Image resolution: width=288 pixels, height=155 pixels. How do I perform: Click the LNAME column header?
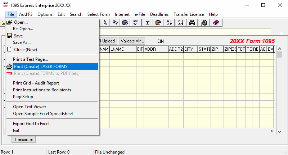click(122, 49)
